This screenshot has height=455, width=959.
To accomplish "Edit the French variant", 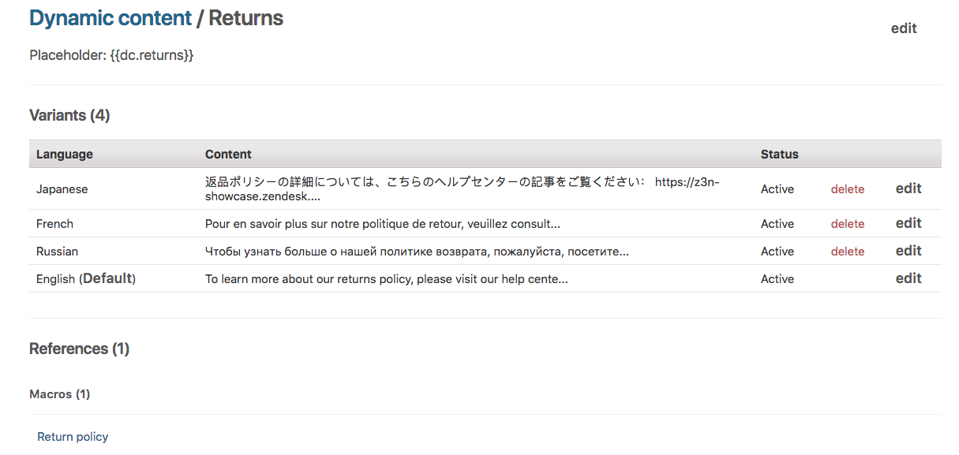I will [x=908, y=223].
